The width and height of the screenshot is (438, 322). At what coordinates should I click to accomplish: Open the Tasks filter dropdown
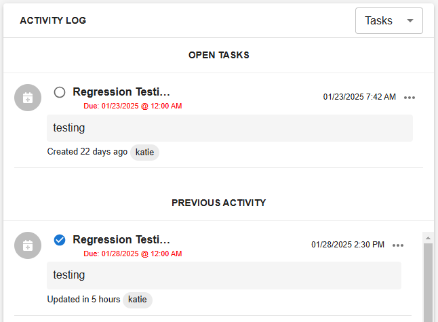click(x=389, y=20)
